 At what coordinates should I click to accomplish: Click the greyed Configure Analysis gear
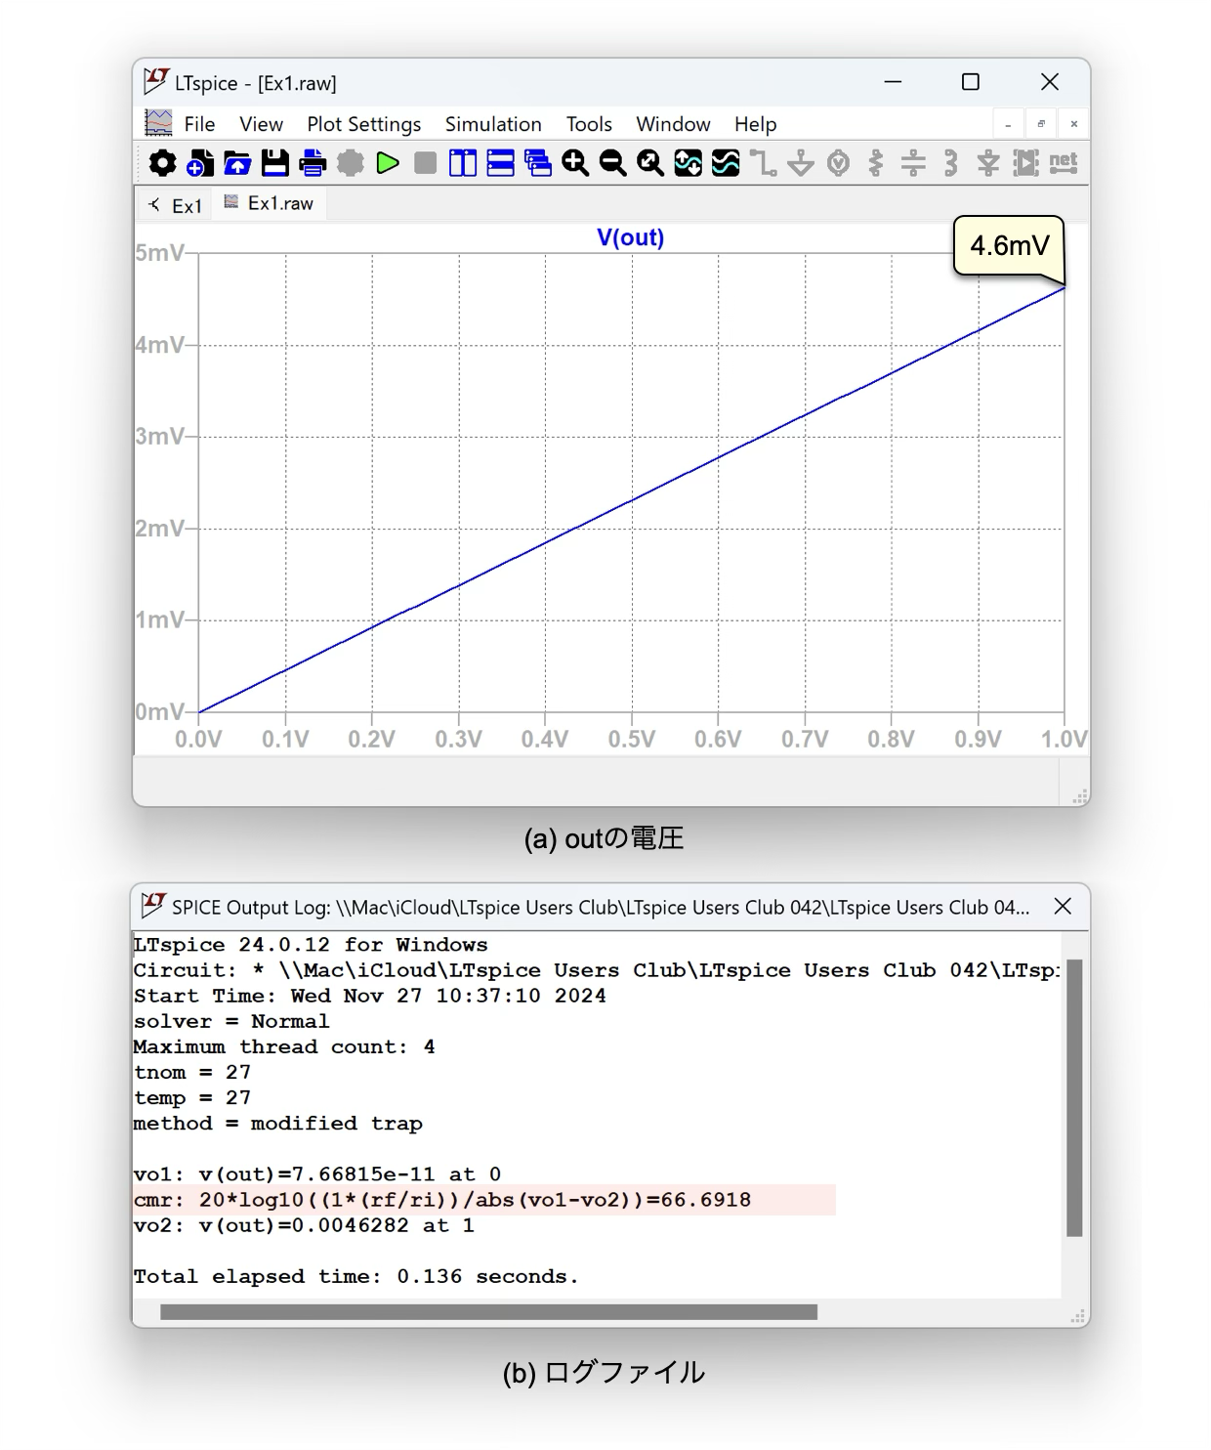pos(351,163)
